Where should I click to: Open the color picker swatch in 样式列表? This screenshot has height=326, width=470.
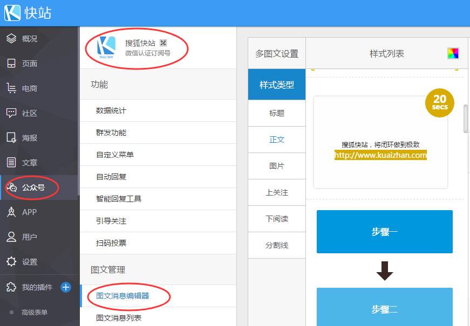(x=454, y=53)
